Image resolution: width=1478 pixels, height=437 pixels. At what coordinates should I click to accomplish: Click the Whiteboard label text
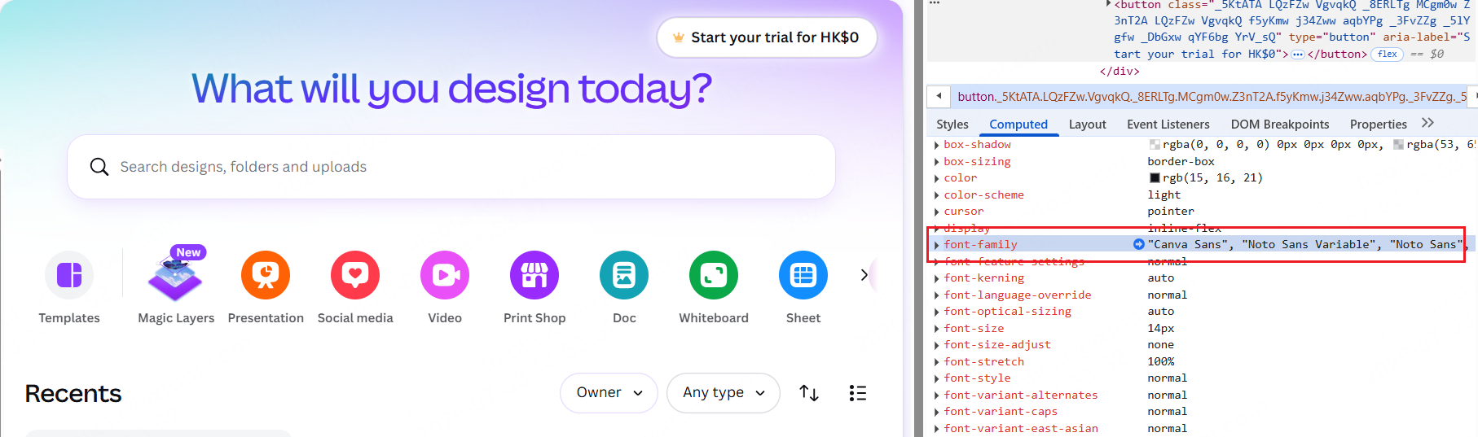(714, 318)
